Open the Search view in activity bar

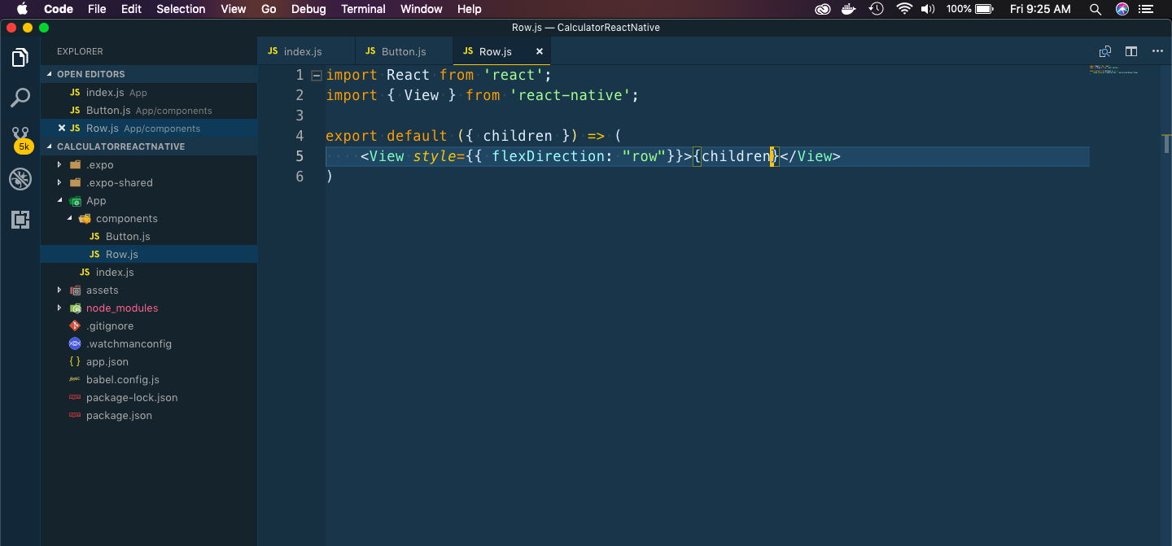tap(20, 98)
